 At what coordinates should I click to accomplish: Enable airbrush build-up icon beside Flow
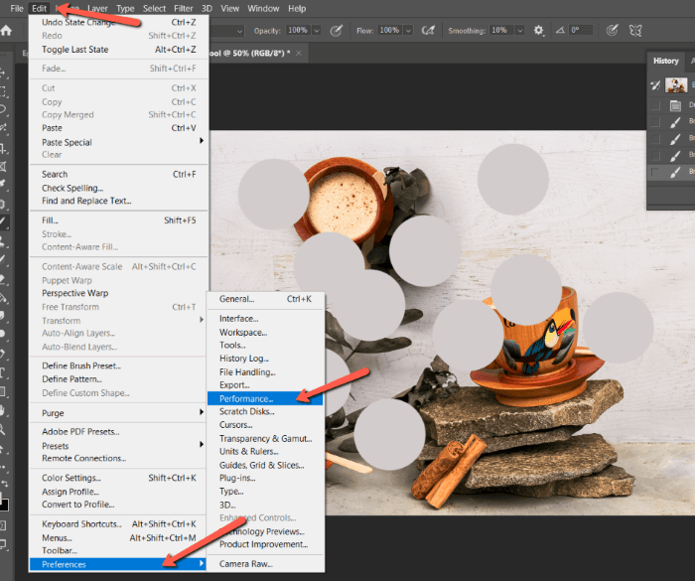430,31
